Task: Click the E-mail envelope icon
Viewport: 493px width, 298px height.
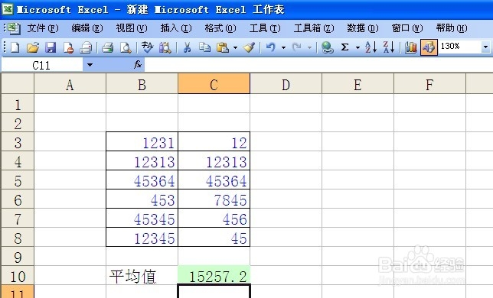Action: tap(86, 47)
